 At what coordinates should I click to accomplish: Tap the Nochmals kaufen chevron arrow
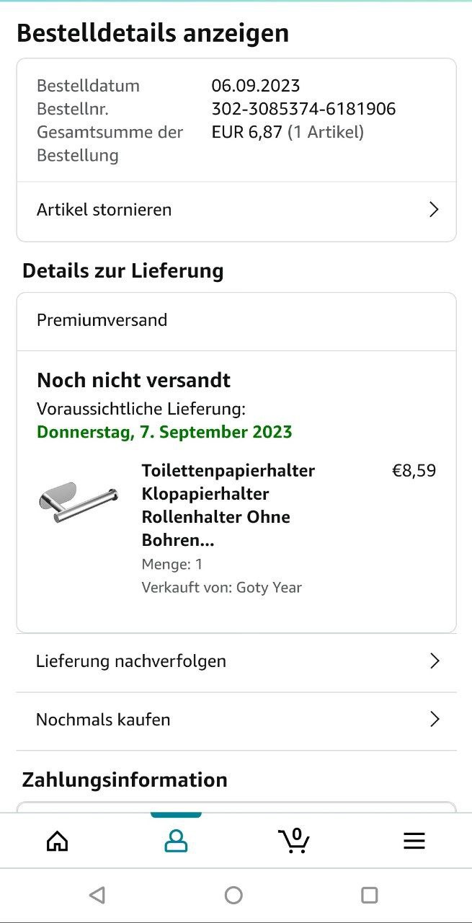pyautogui.click(x=435, y=720)
